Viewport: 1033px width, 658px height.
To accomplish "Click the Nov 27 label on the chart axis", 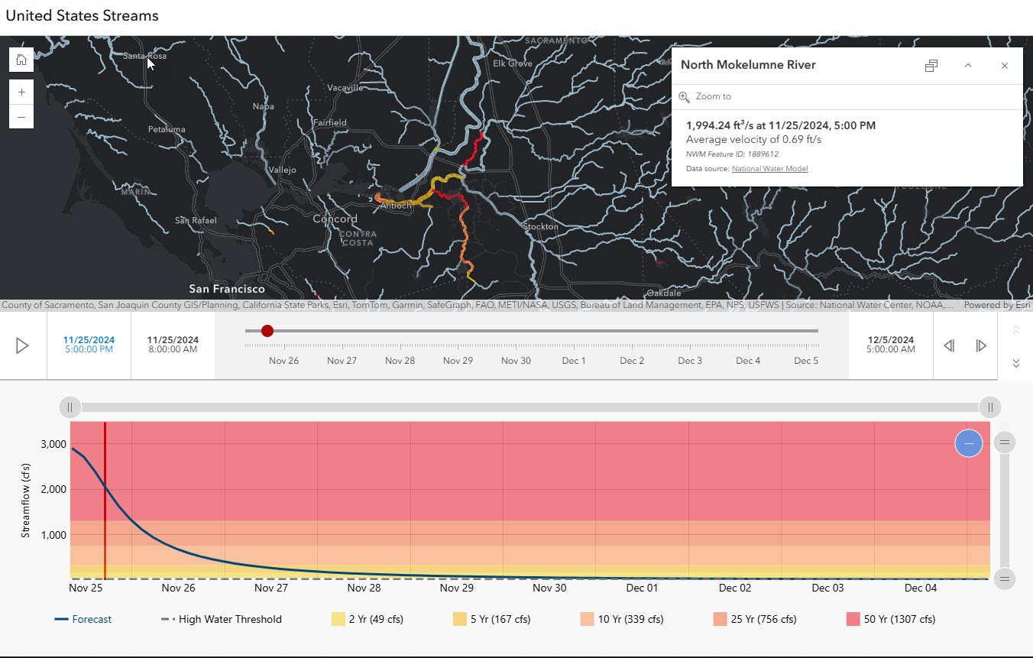I will click(270, 588).
